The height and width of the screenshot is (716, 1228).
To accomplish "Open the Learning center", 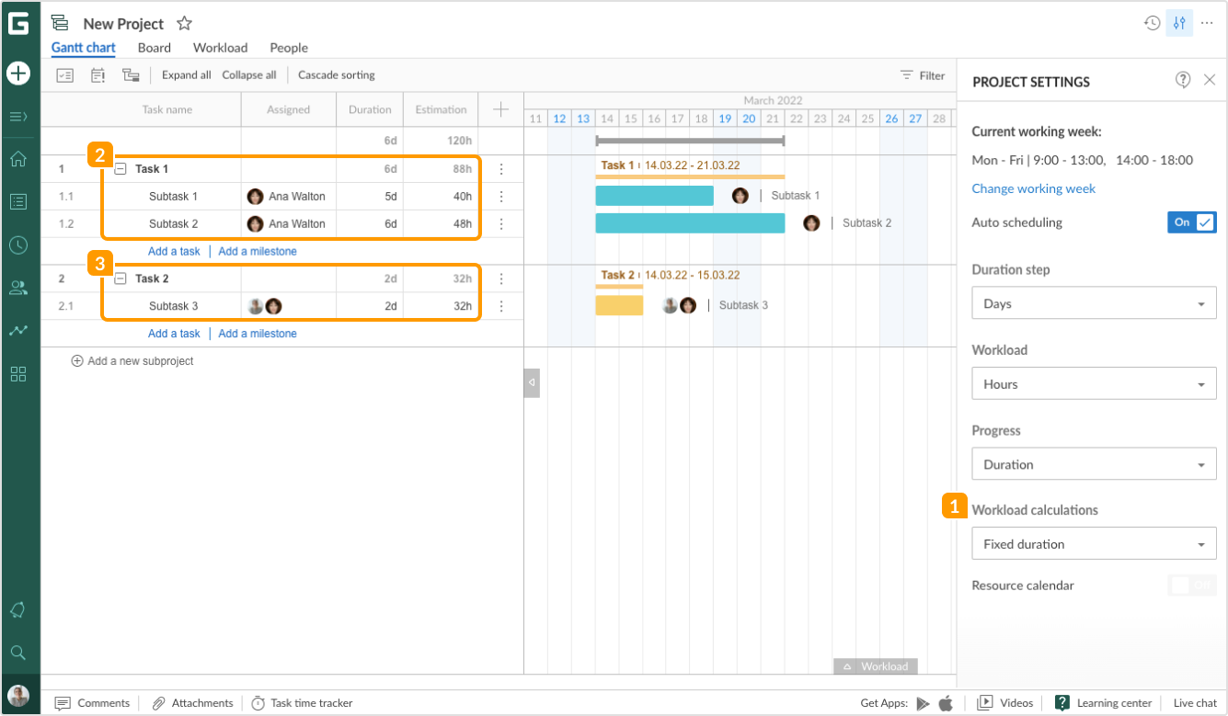I will (1103, 703).
